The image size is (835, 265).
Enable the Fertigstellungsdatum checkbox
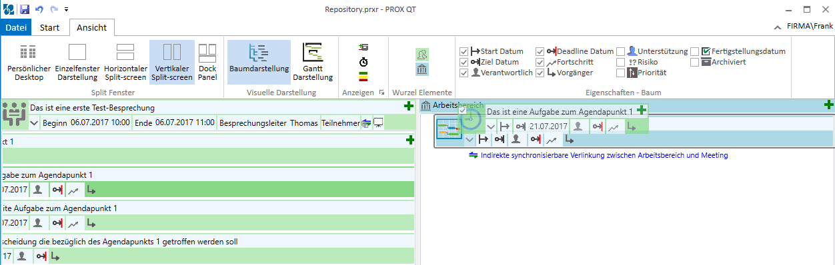(694, 51)
